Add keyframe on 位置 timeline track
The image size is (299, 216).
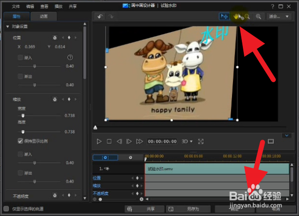click(x=137, y=178)
